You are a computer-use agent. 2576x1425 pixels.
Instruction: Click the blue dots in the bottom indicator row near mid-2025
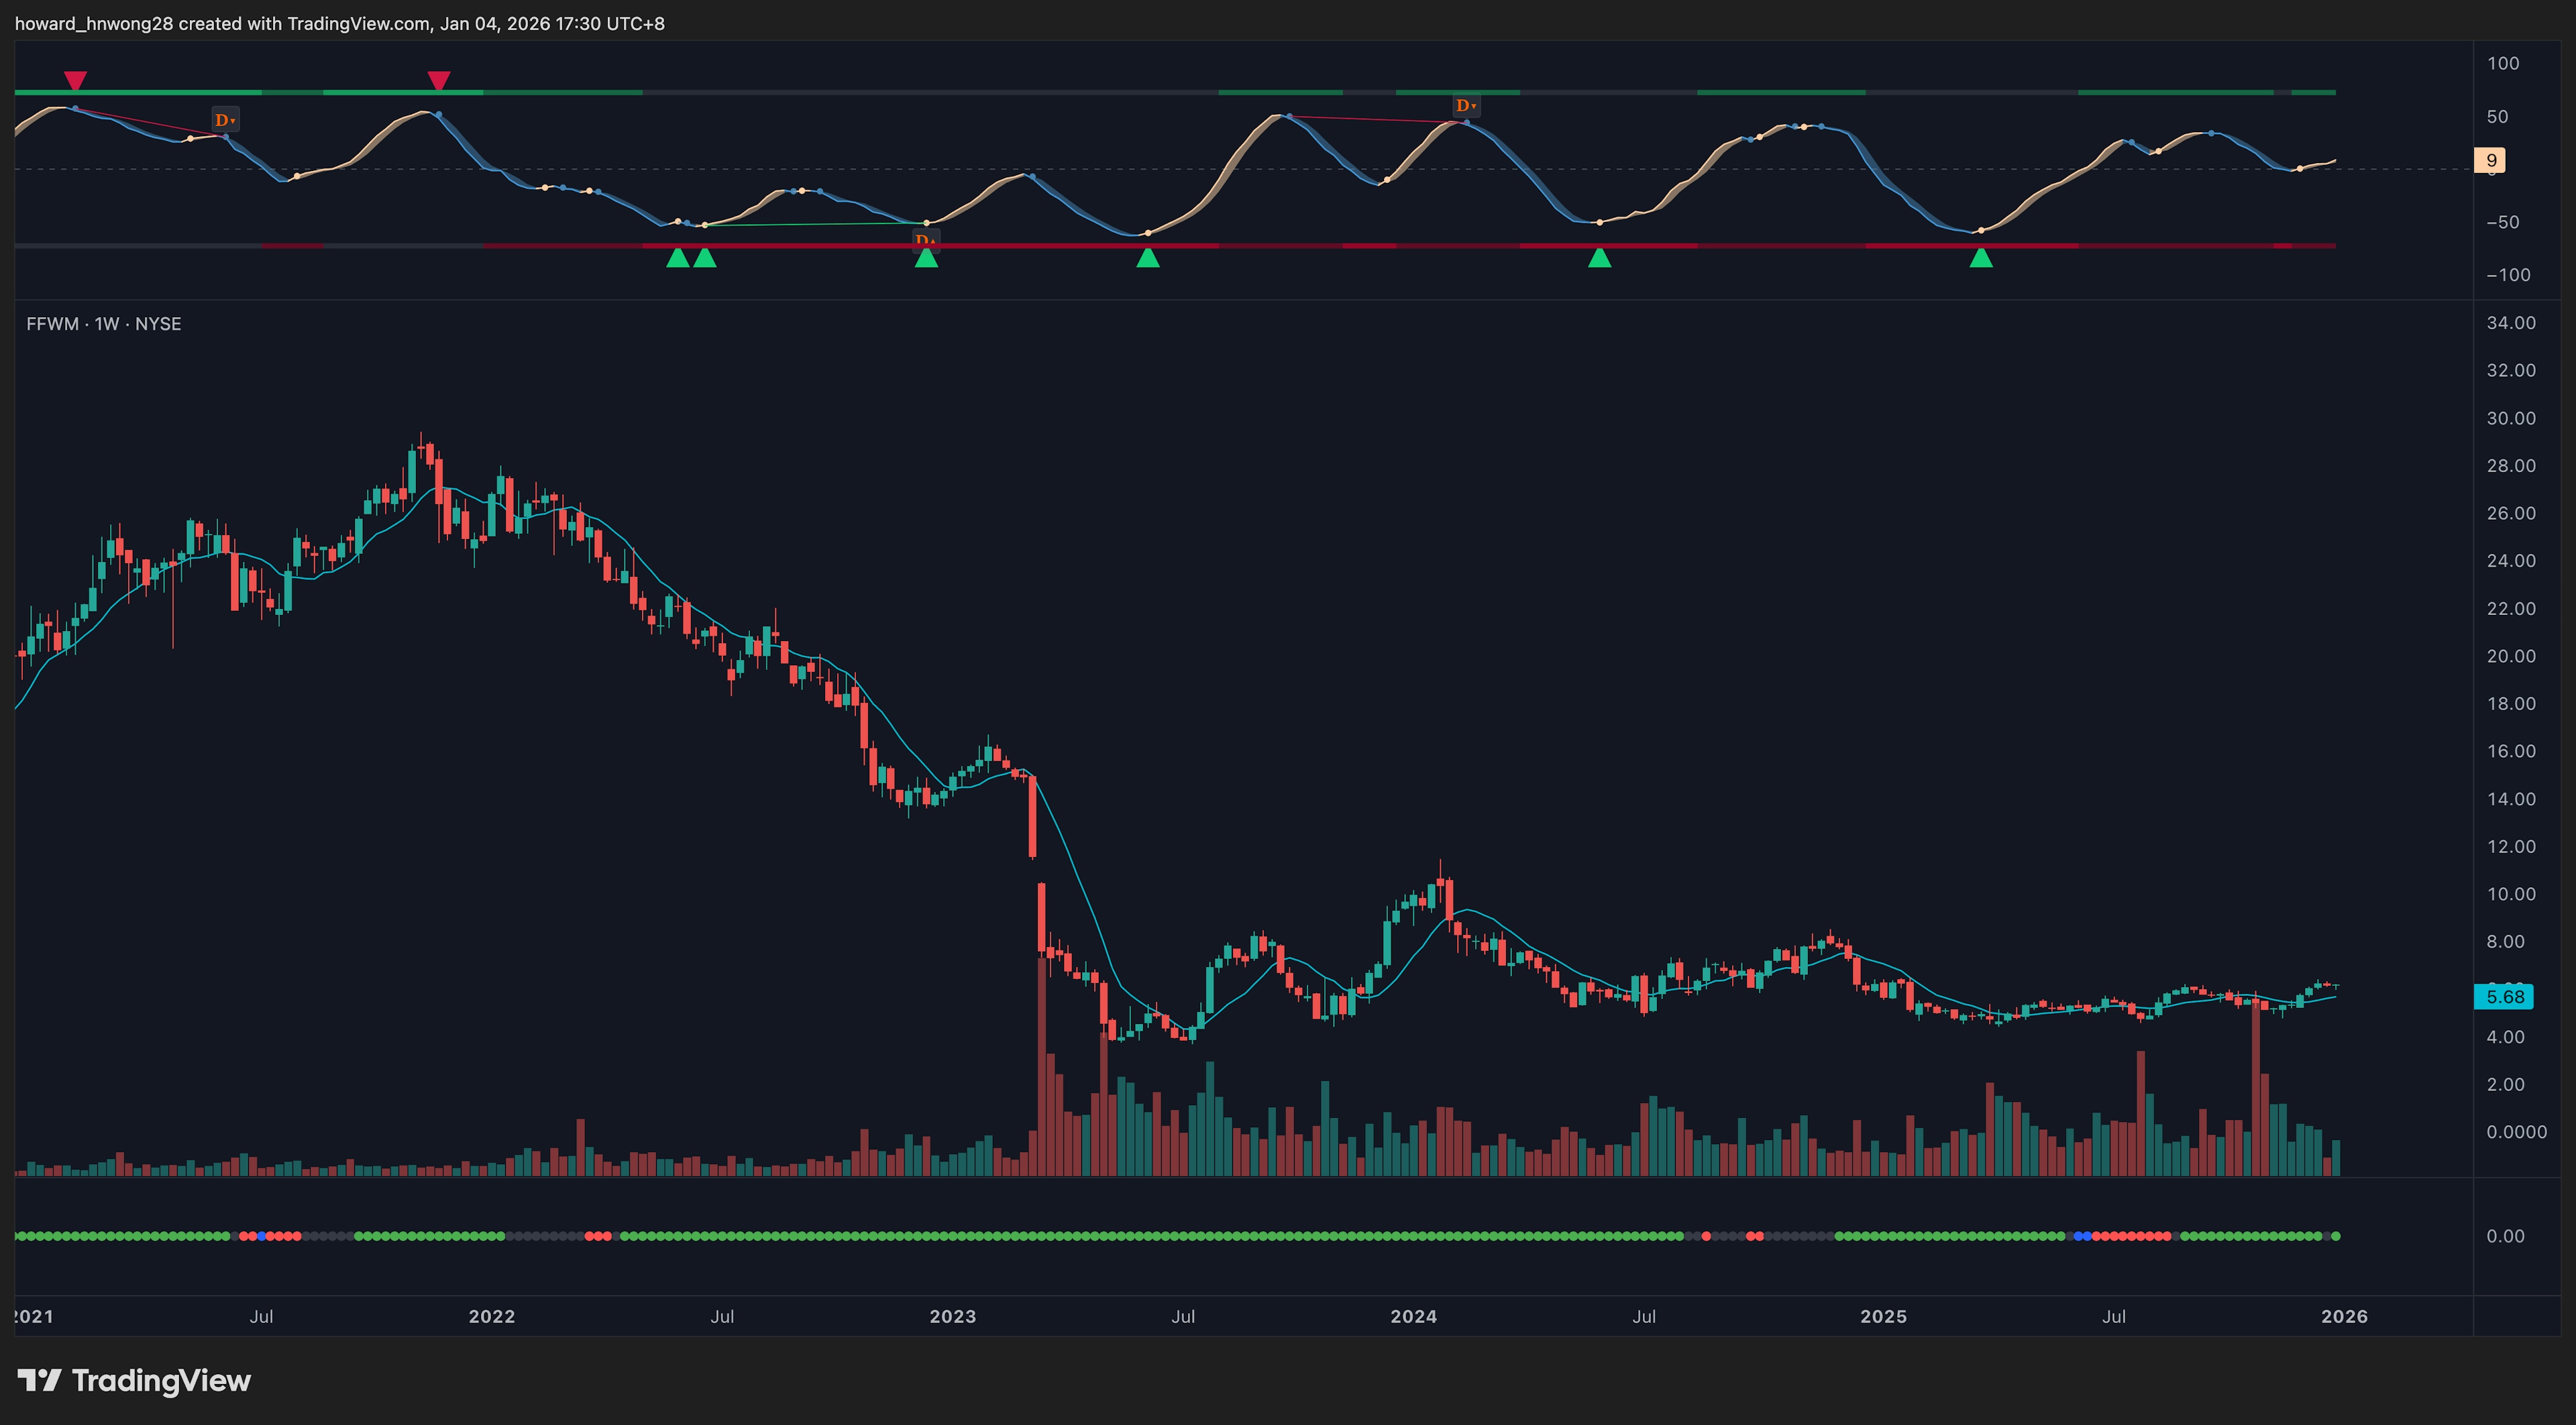pyautogui.click(x=2082, y=1236)
